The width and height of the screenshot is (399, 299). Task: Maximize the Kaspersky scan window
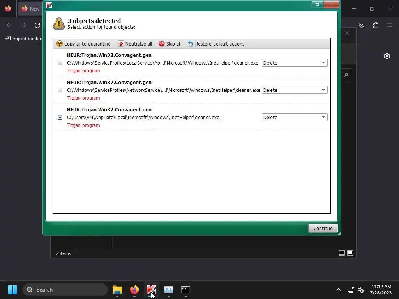(x=317, y=4)
